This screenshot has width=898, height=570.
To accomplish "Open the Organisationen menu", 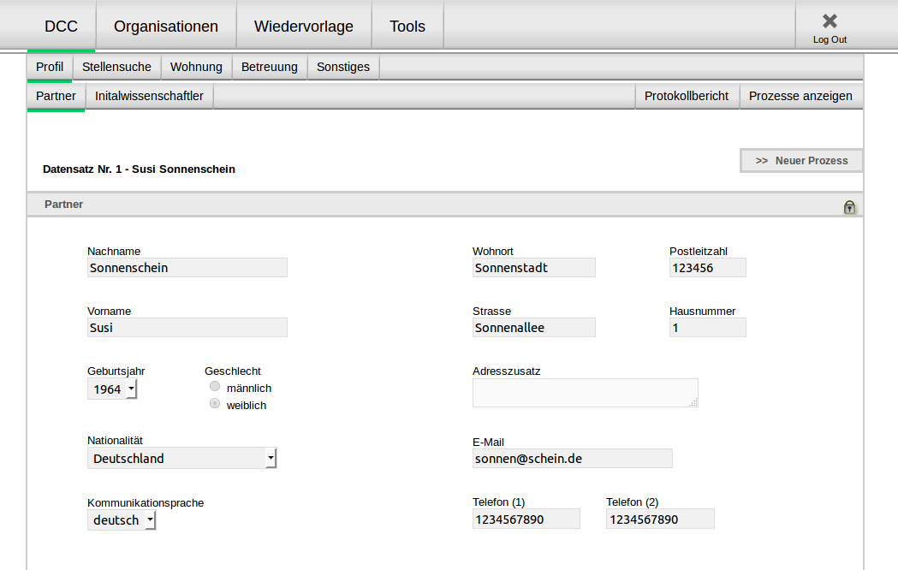I will [166, 27].
